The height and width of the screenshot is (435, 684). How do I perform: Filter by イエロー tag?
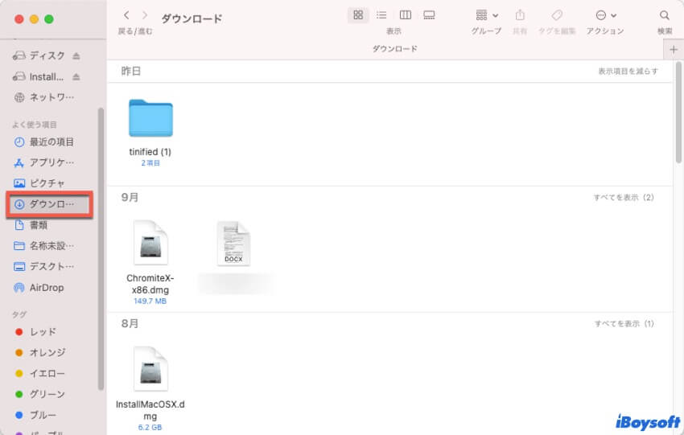click(x=39, y=374)
